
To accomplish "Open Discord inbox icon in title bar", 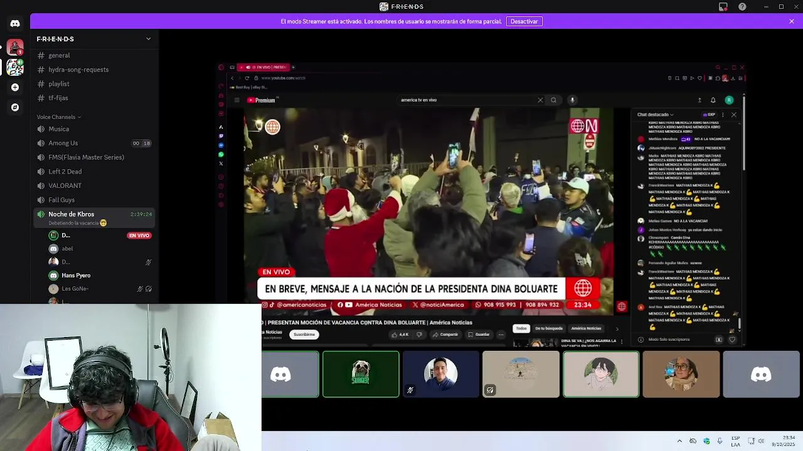I will pyautogui.click(x=723, y=7).
